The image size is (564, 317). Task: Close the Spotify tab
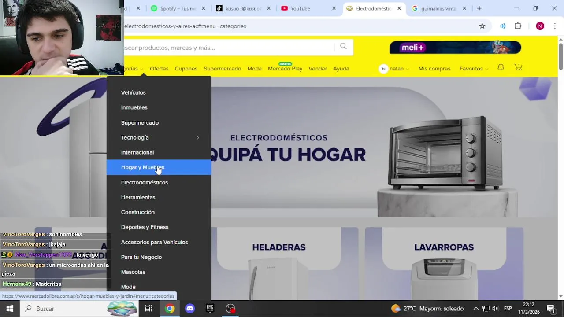(x=204, y=8)
